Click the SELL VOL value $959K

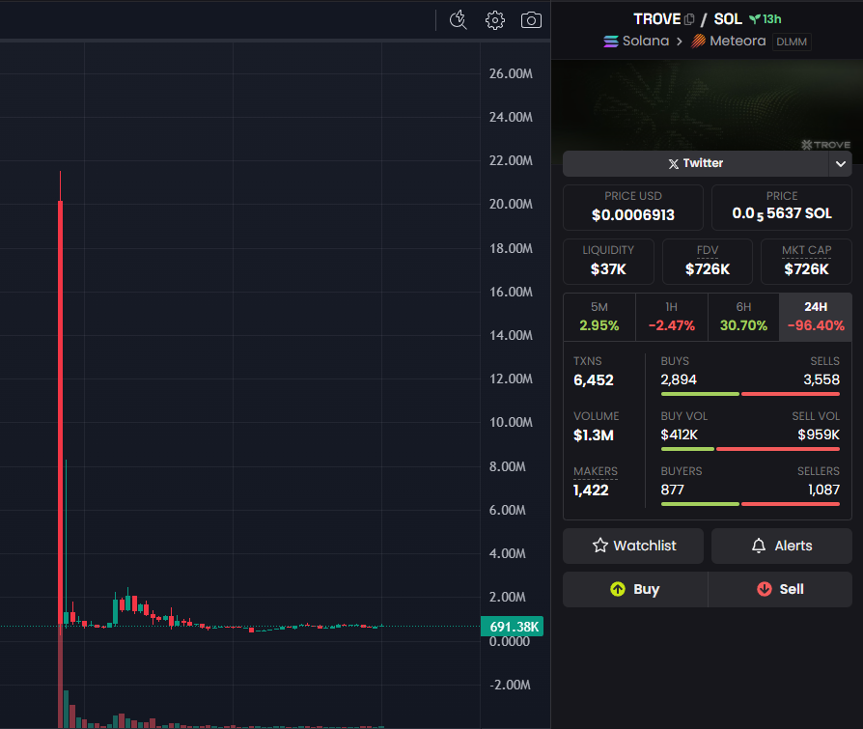[819, 435]
